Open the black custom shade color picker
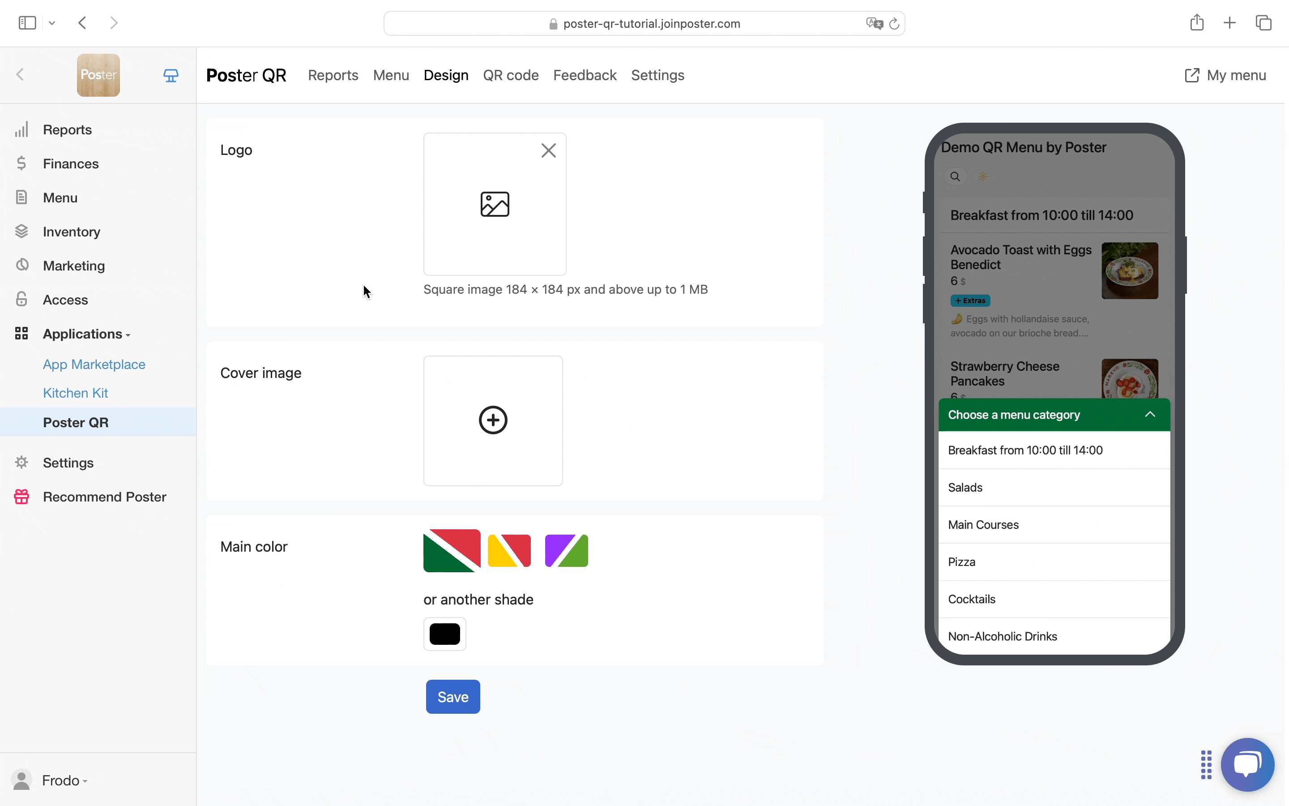Screen dimensions: 1289x806 click(445, 634)
